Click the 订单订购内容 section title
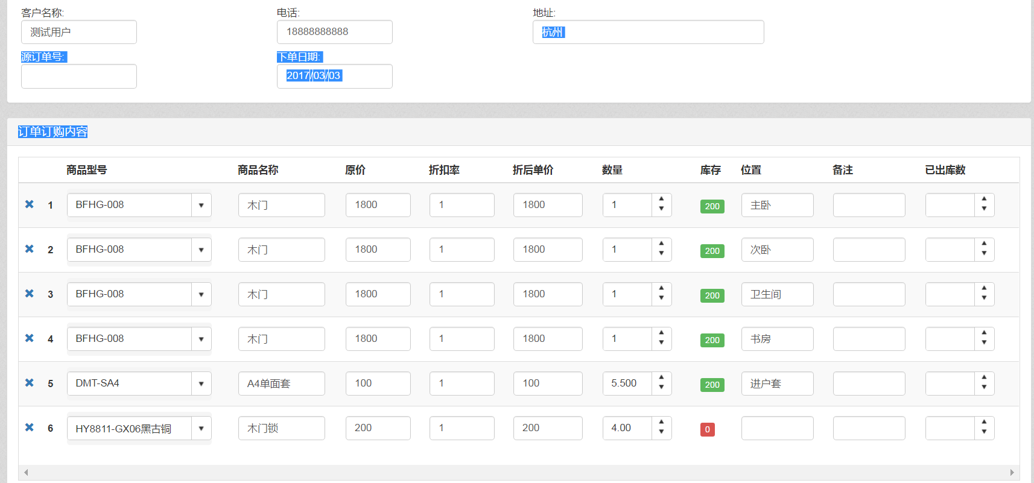 (x=52, y=131)
